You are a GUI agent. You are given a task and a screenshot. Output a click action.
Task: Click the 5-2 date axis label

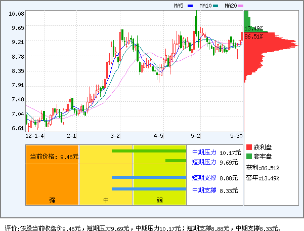[x=195, y=136]
